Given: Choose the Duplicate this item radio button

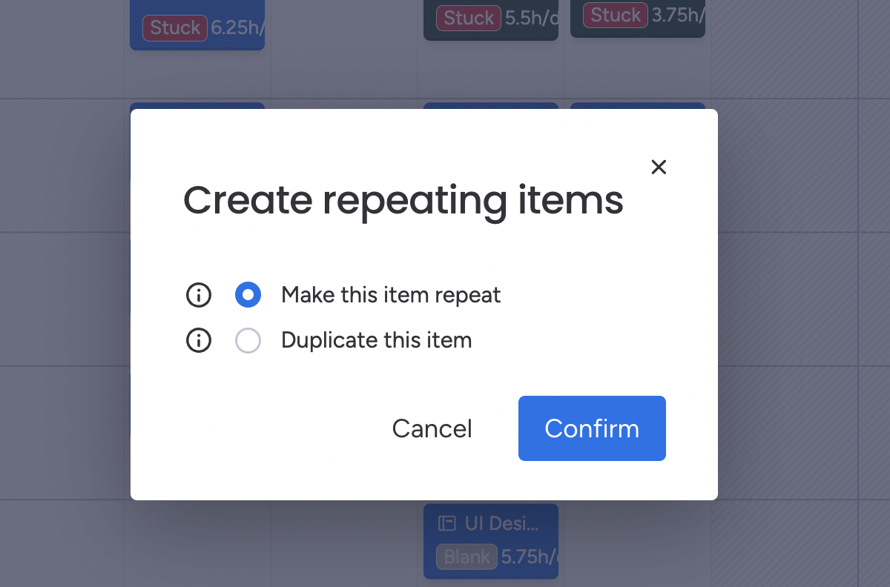Looking at the screenshot, I should pos(248,341).
